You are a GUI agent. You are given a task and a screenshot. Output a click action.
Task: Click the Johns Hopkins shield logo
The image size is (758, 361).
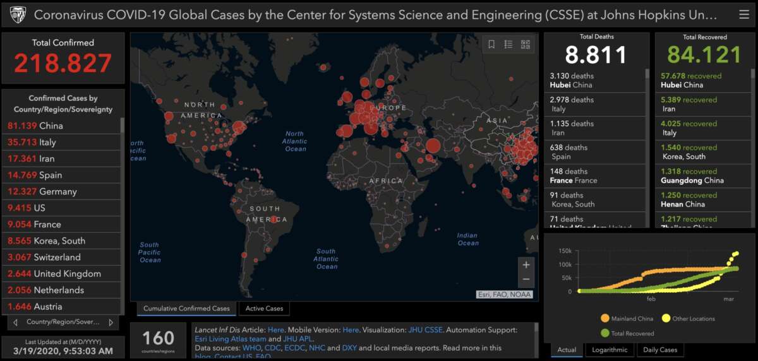(16, 14)
